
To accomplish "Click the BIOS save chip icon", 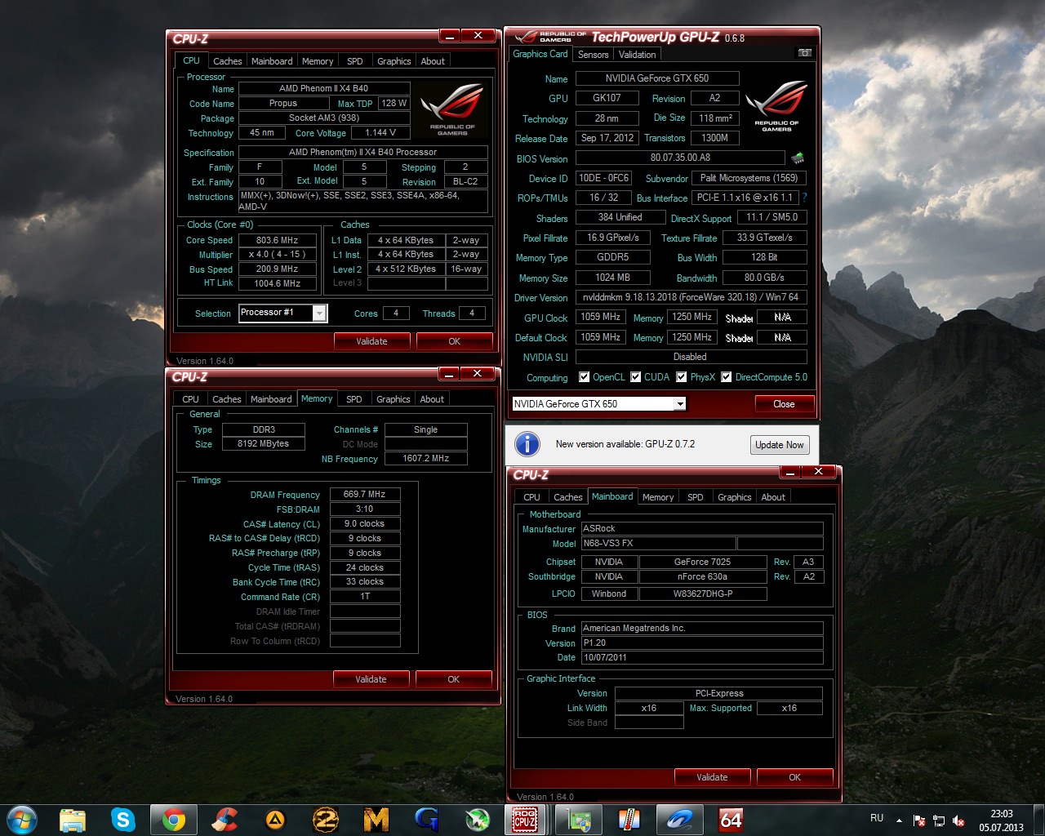I will point(798,158).
